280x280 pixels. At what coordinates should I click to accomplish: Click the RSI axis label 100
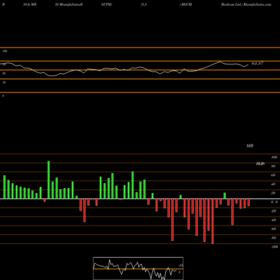pos(4,51)
